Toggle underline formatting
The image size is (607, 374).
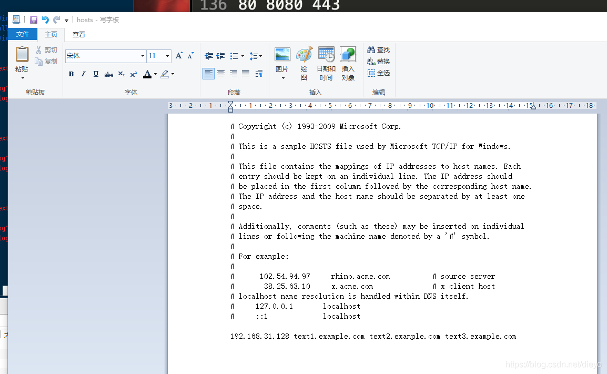coord(96,74)
